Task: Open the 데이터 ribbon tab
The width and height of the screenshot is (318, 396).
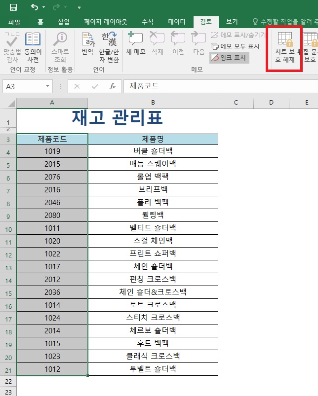Action: tap(177, 22)
